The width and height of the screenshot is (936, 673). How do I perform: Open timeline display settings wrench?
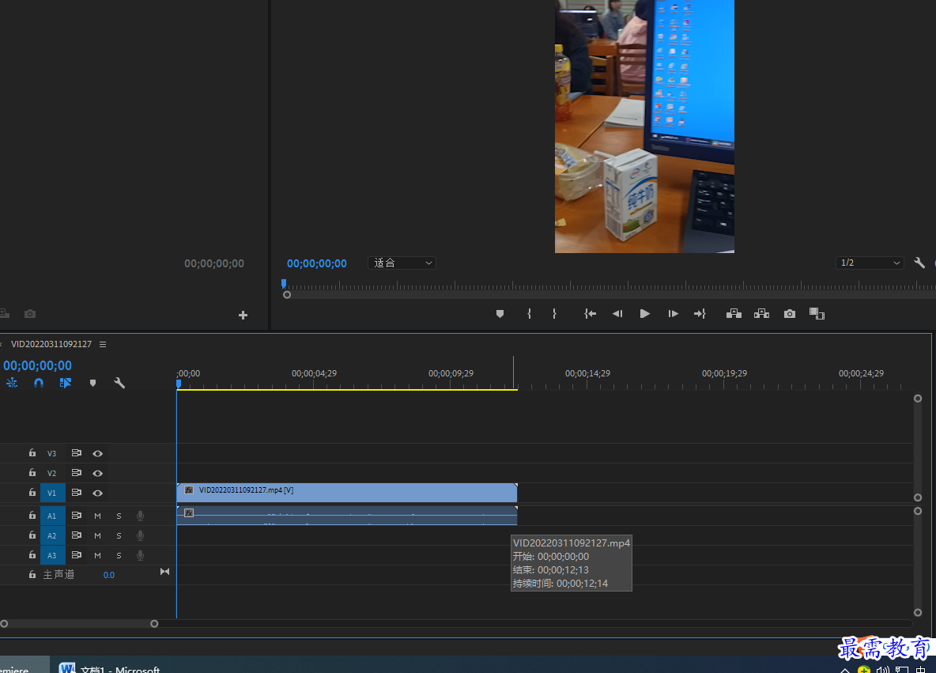point(119,383)
